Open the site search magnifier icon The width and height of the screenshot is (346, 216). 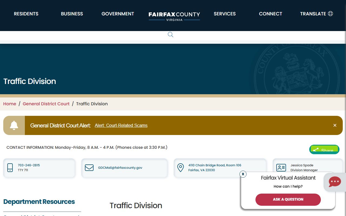[170, 35]
